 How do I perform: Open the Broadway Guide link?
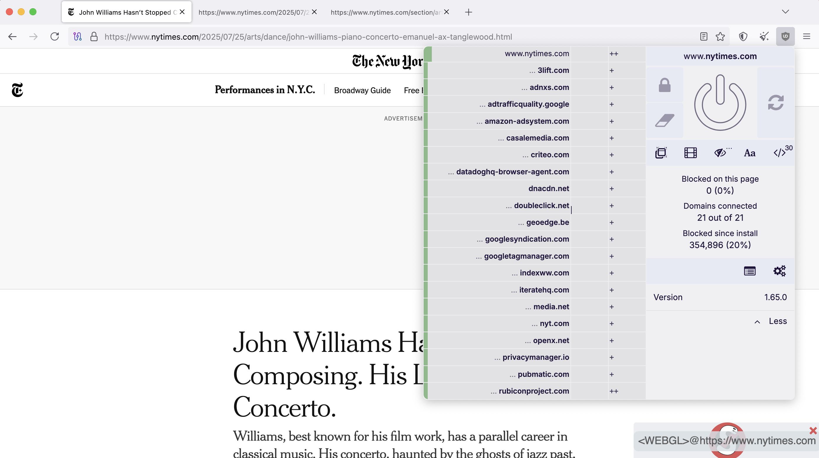click(362, 90)
